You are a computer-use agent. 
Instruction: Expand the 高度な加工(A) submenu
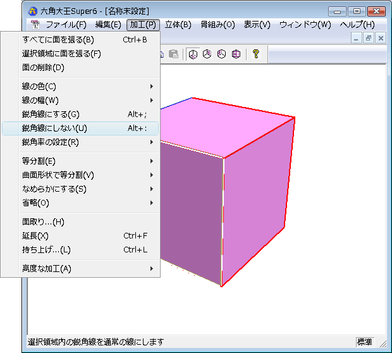tap(80, 269)
